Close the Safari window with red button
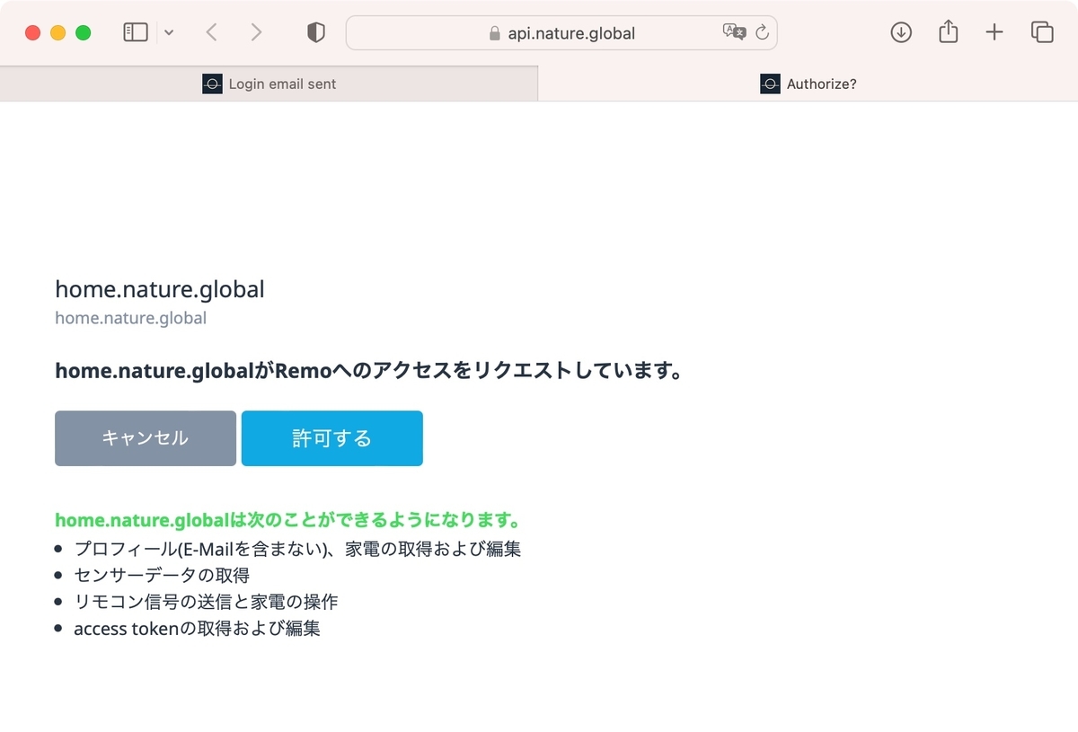 pyautogui.click(x=33, y=33)
